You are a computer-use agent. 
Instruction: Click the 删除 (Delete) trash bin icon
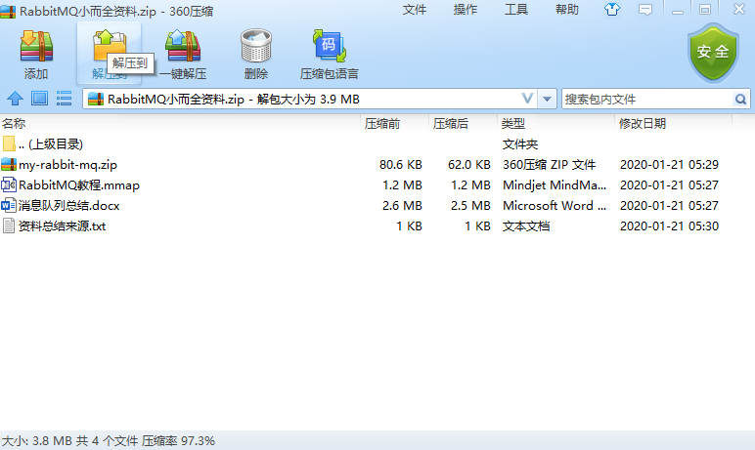click(x=256, y=46)
